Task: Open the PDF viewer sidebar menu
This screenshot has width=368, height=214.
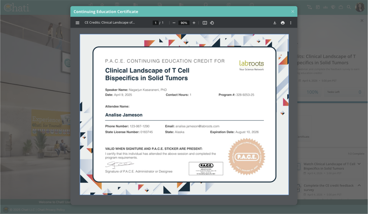Action: tap(78, 23)
